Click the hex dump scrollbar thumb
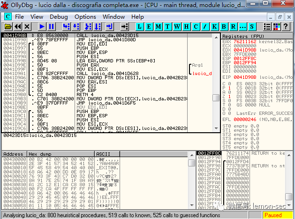Image resolution: width=295 pixels, height=219 pixels. [192, 163]
